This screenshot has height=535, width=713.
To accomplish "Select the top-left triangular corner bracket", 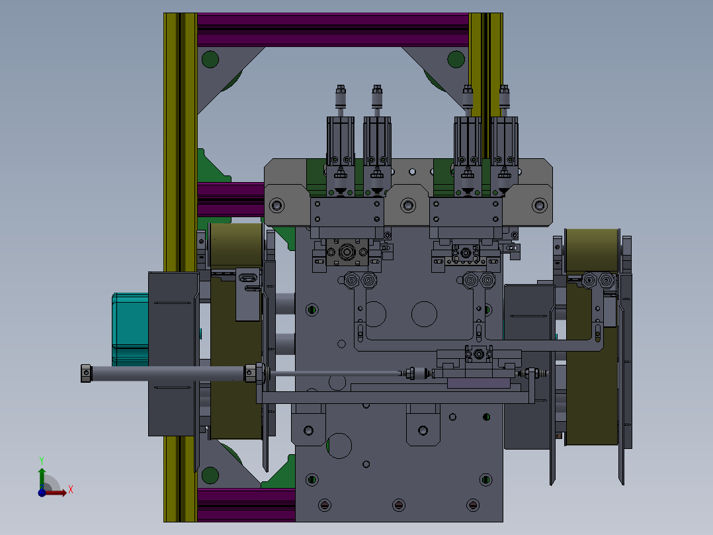I will [223, 73].
